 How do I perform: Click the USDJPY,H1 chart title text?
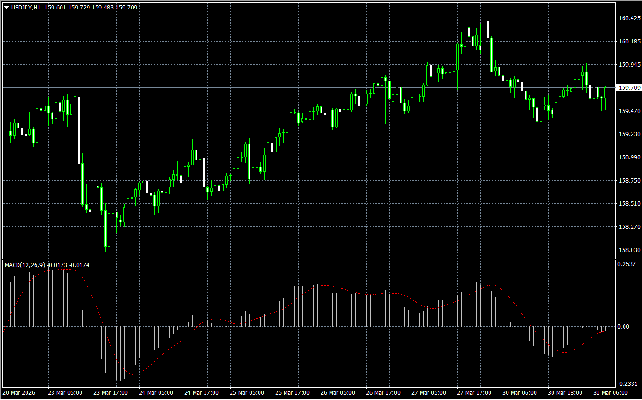(26, 8)
